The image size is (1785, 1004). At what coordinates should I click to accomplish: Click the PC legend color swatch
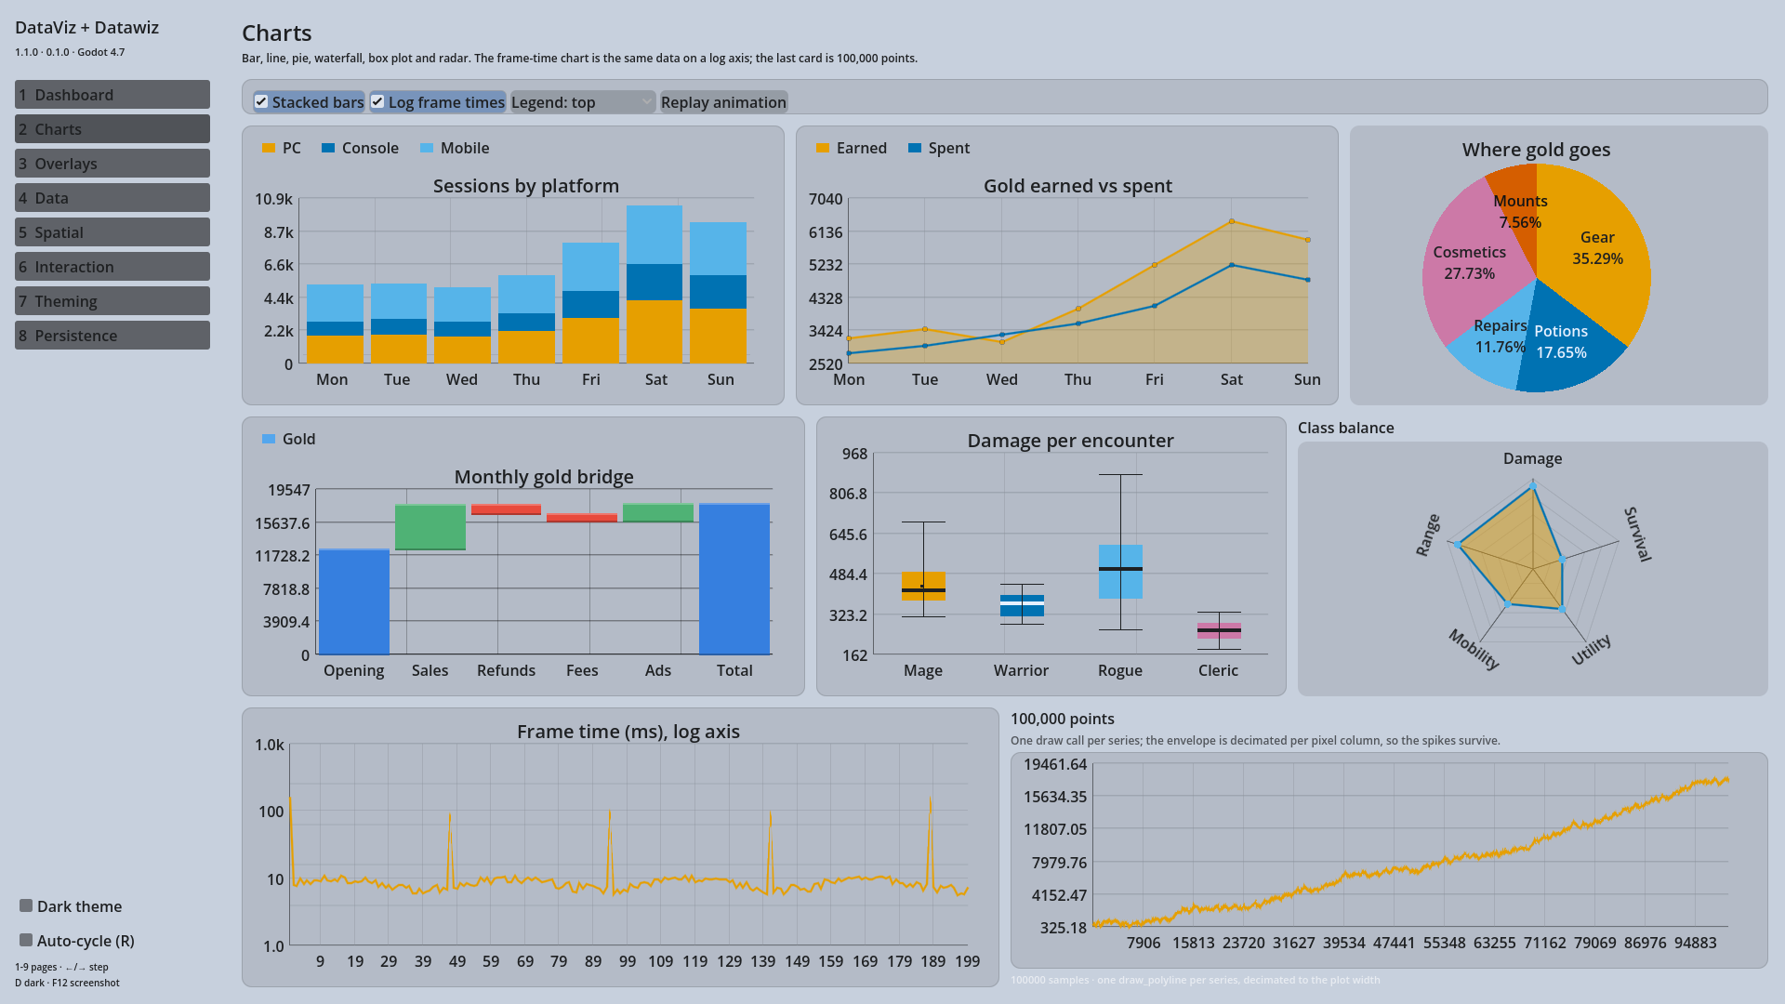[x=269, y=148]
